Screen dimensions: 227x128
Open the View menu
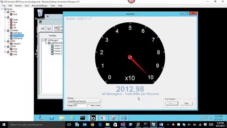[27, 6]
